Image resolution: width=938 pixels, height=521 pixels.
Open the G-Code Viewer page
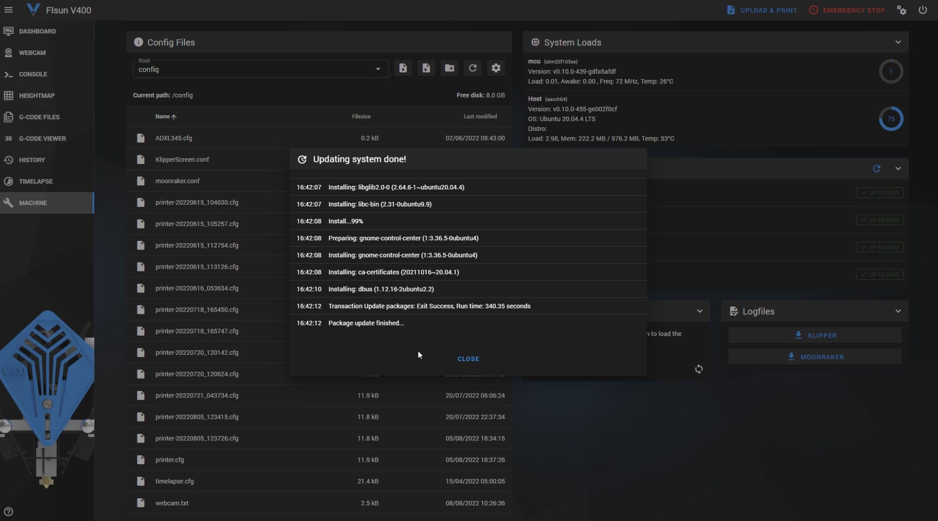tap(42, 138)
